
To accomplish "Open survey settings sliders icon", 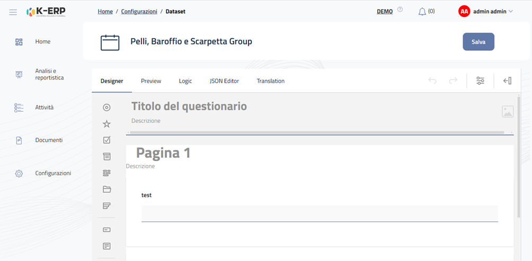I will tap(480, 81).
